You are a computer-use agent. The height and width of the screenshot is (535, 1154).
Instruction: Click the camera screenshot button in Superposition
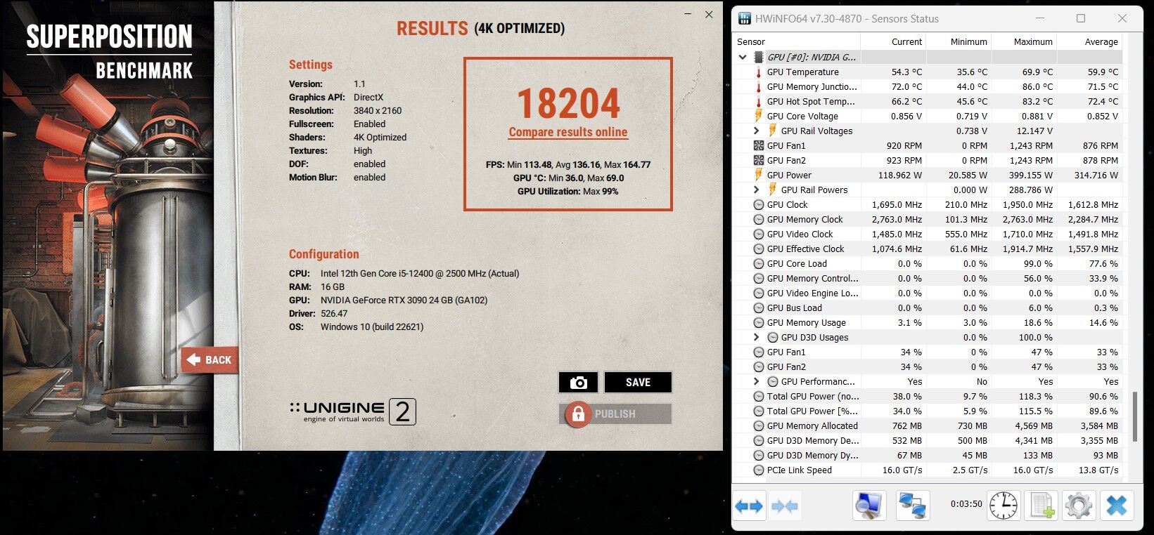click(x=578, y=383)
